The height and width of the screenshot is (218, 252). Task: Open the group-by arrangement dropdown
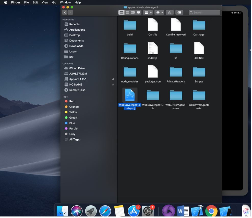tap(148, 12)
